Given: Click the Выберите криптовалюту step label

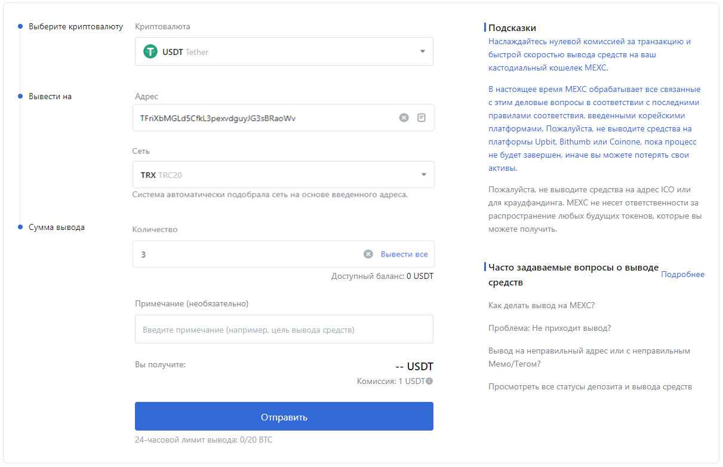Looking at the screenshot, I should pyautogui.click(x=76, y=27).
